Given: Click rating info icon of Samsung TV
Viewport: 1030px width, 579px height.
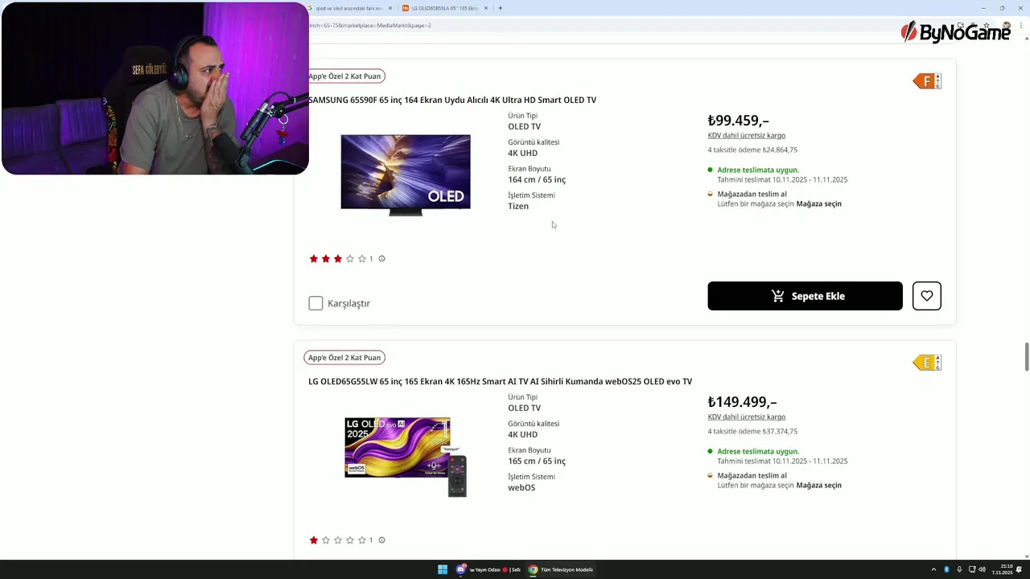Looking at the screenshot, I should point(381,259).
